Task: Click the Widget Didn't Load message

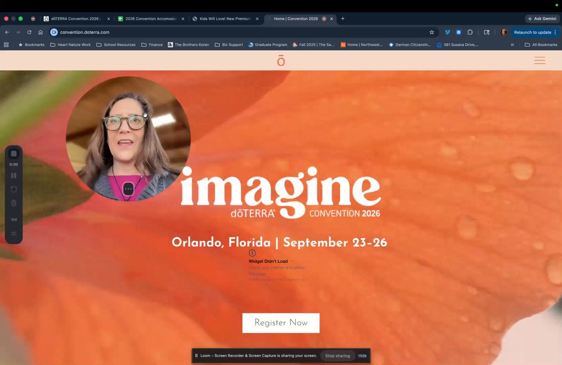Action: click(x=268, y=261)
